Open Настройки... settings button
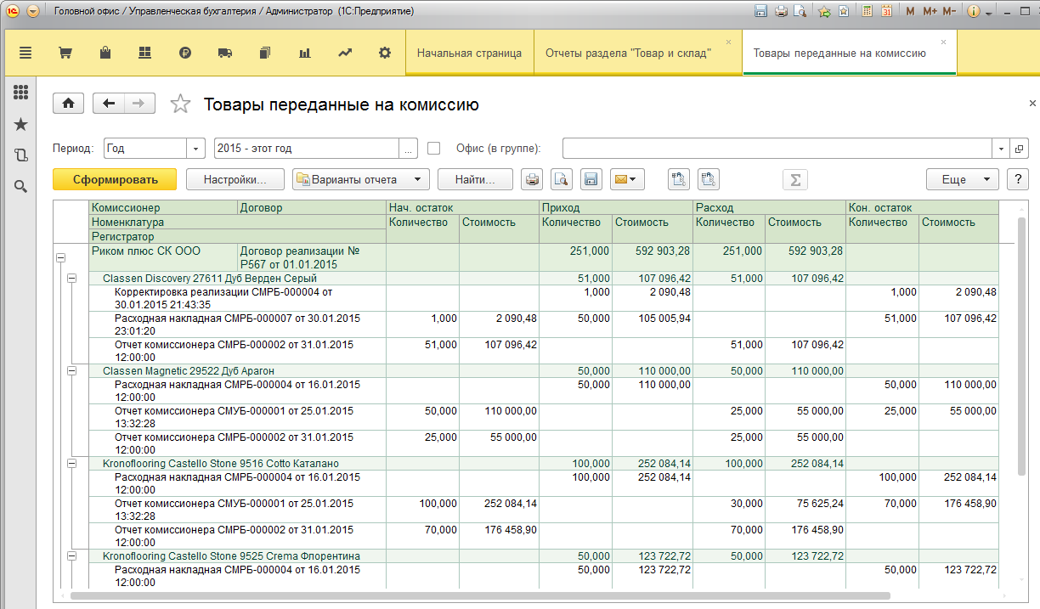The image size is (1040, 609). pos(235,179)
